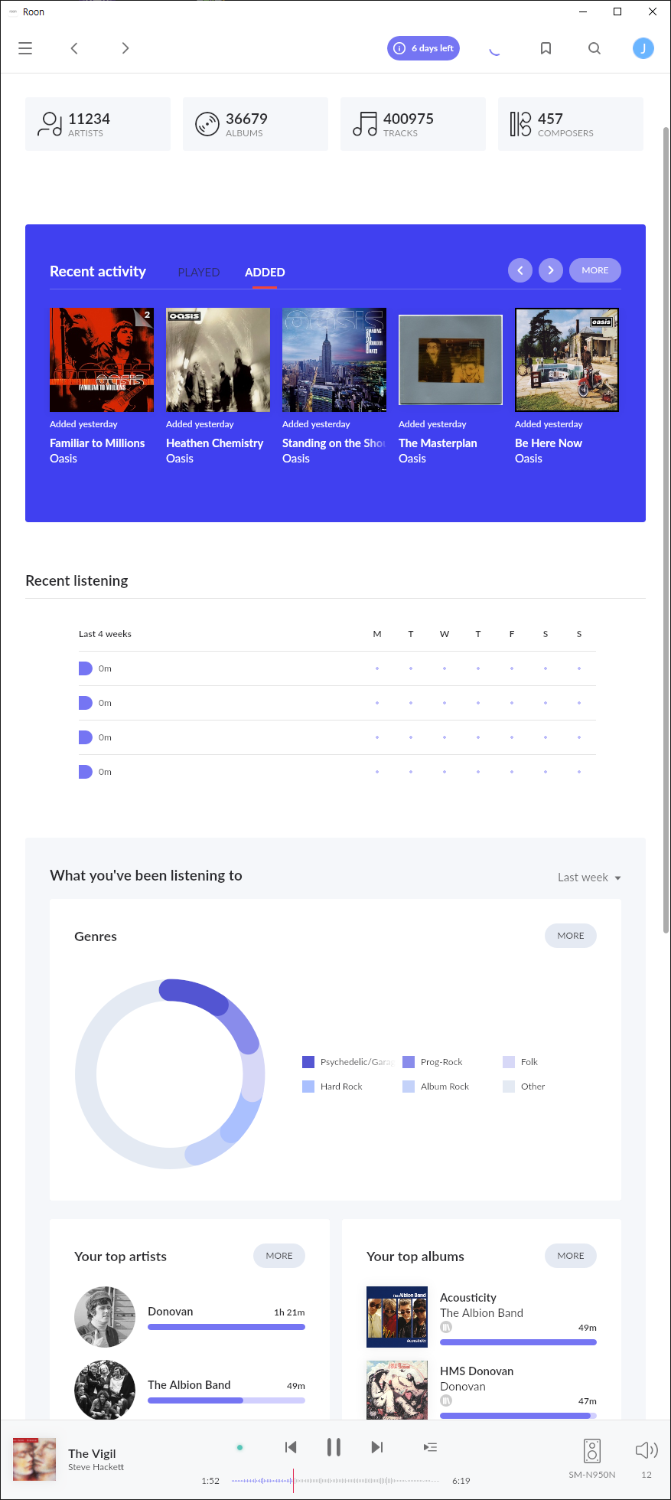This screenshot has height=1500, width=671.
Task: Open The Albion Band artist photo
Action: [105, 1390]
